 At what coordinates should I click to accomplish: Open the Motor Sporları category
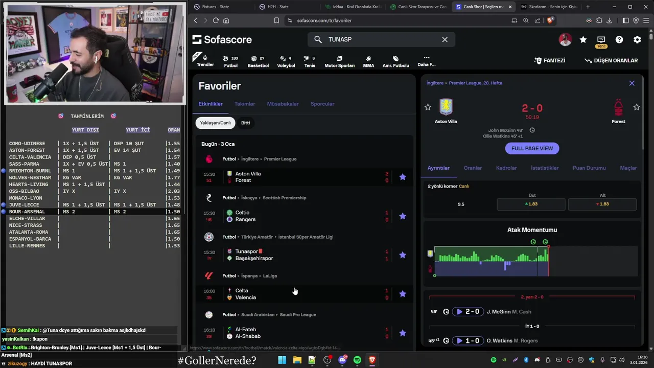[339, 61]
